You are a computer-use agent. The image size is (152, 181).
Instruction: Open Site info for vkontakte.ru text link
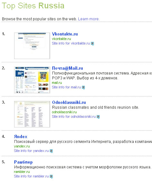[x=71, y=43]
